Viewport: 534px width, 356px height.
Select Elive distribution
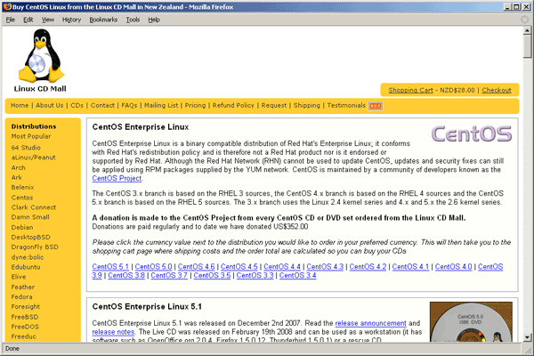click(x=19, y=277)
